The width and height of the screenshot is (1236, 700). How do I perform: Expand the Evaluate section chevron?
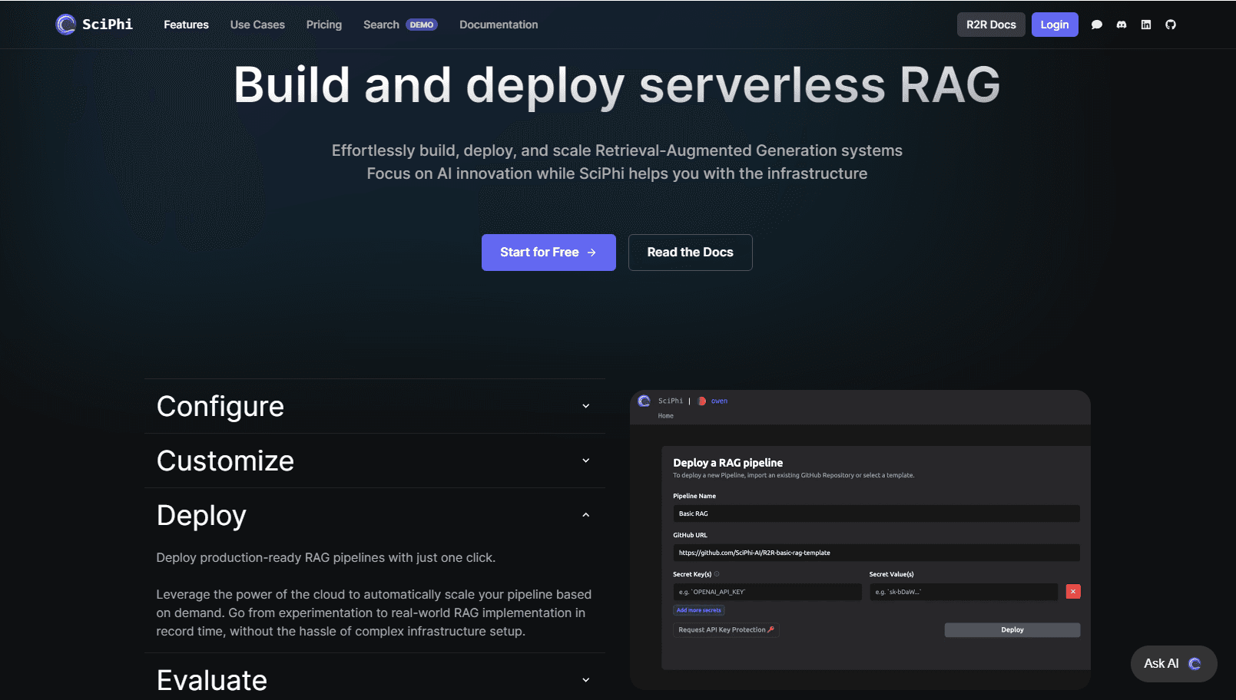[586, 680]
